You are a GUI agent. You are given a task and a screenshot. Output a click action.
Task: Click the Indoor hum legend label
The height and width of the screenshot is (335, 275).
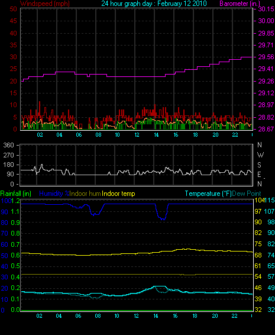point(85,194)
